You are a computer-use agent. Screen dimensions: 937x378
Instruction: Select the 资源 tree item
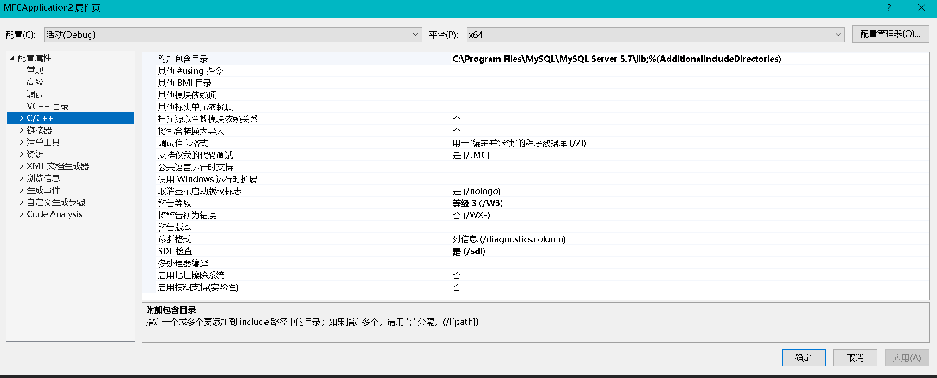point(35,154)
